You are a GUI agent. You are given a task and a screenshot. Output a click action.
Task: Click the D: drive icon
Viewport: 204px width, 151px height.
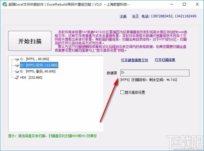pos(17,65)
